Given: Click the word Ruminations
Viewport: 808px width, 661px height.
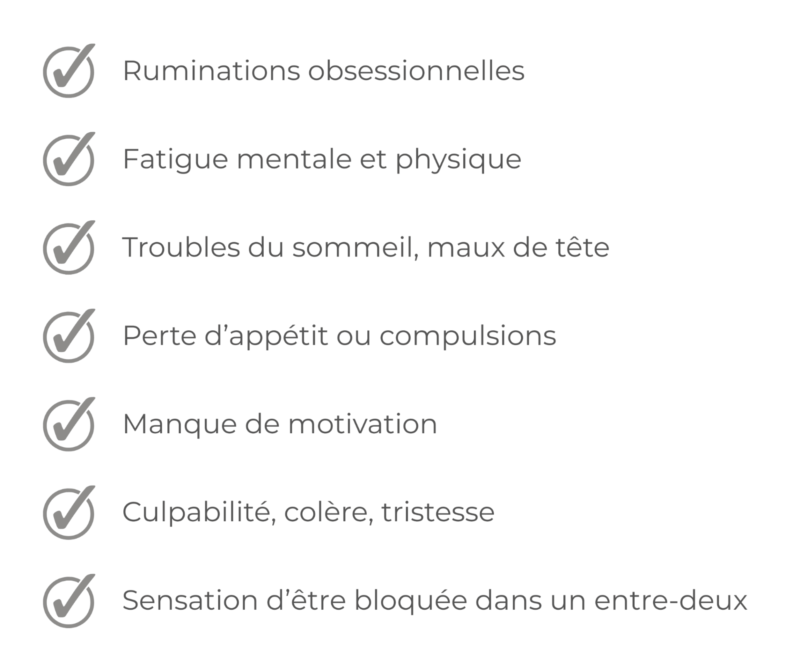Looking at the screenshot, I should (x=211, y=71).
